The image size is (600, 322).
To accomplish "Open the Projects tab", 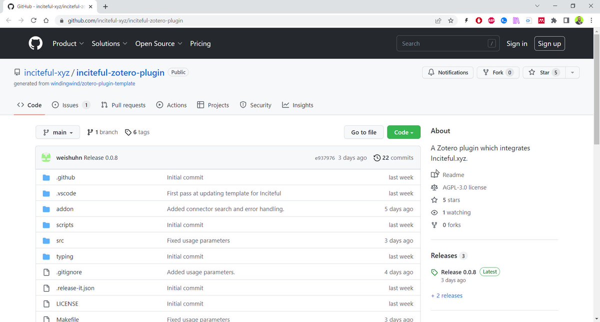I will 213,105.
